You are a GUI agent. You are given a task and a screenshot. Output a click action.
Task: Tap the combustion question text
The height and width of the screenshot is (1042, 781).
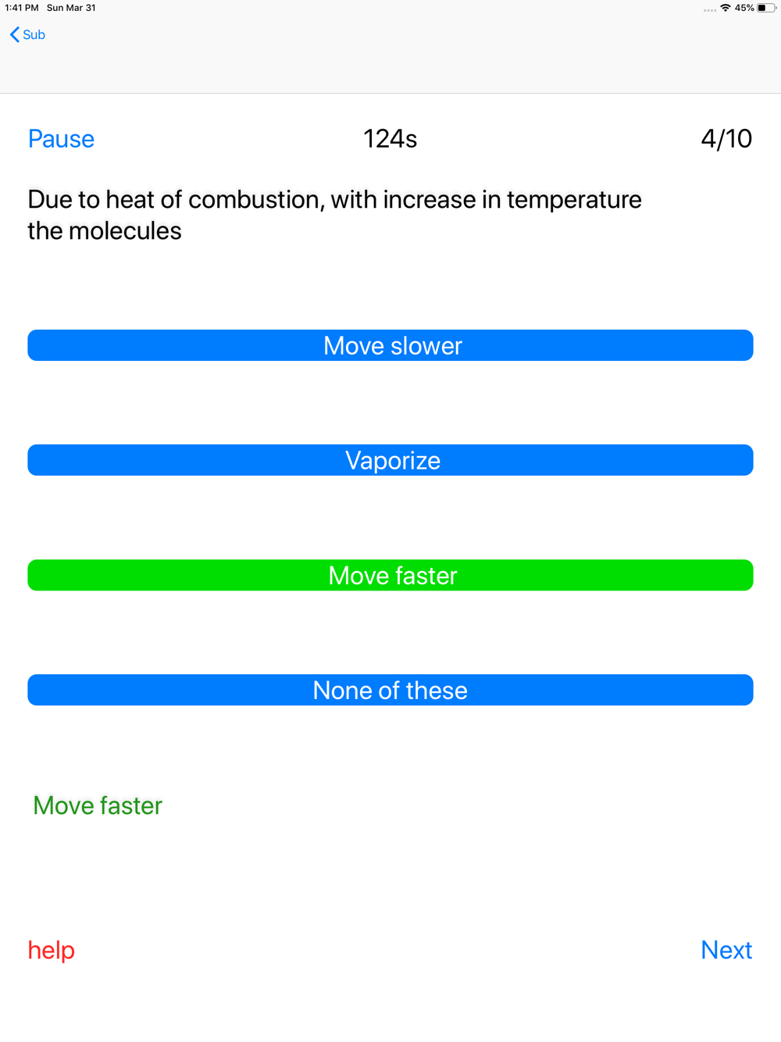[334, 215]
